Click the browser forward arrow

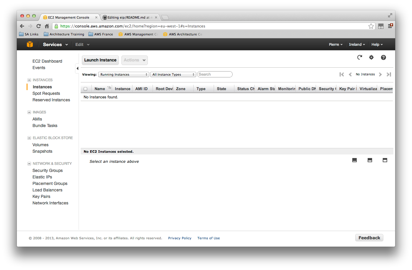(x=30, y=26)
